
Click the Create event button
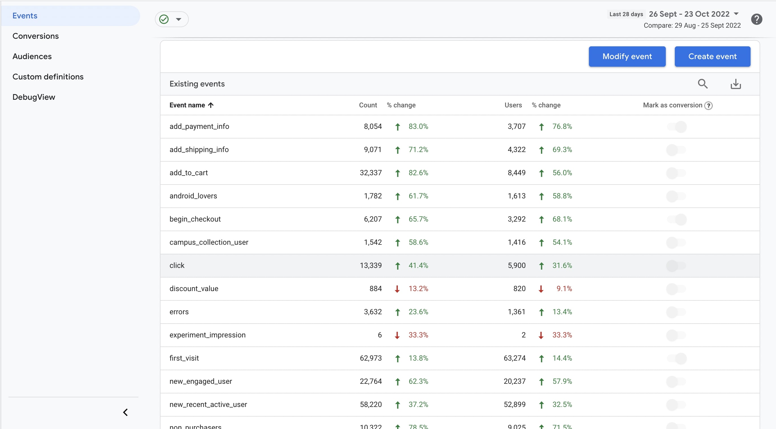(x=712, y=57)
